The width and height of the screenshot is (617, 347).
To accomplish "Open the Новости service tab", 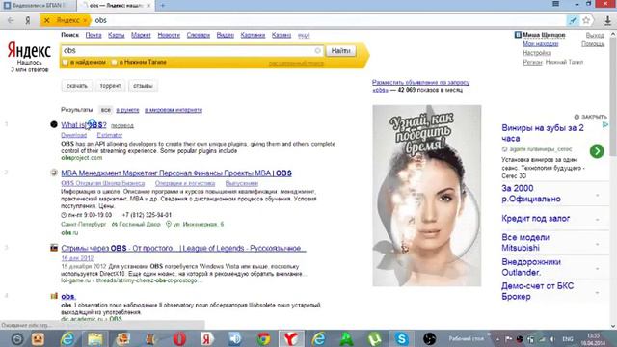I will [x=169, y=35].
